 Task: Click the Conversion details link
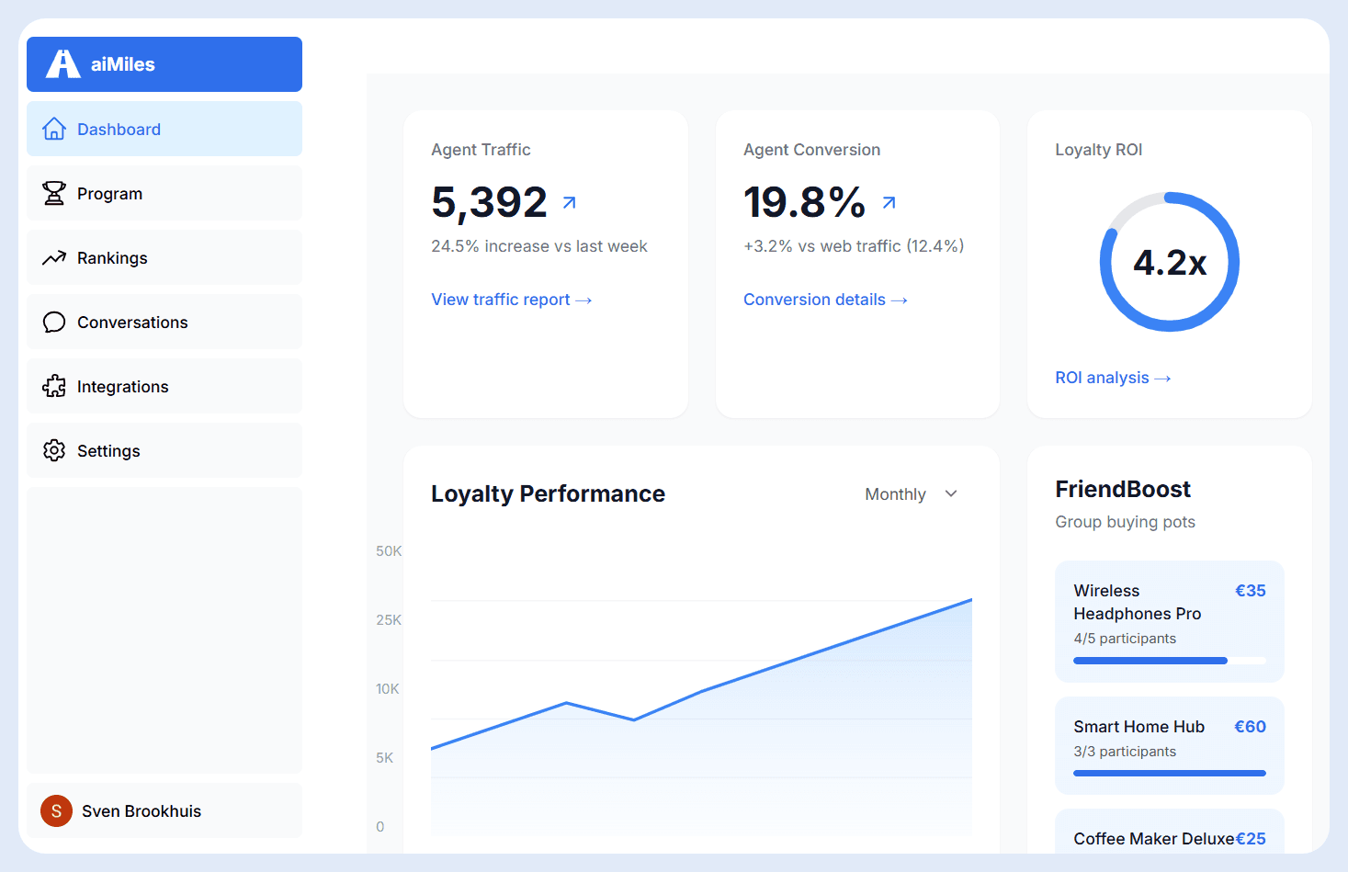tap(824, 299)
